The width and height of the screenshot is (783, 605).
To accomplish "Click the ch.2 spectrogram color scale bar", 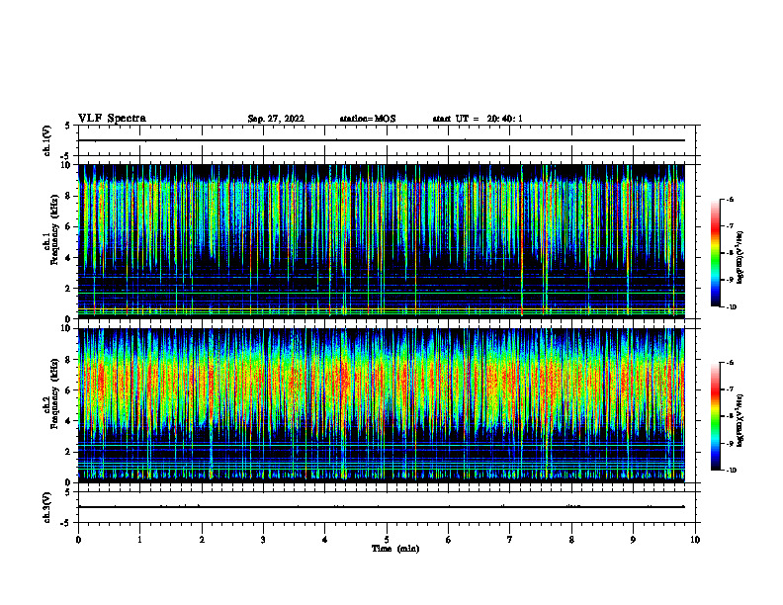I will [x=715, y=416].
